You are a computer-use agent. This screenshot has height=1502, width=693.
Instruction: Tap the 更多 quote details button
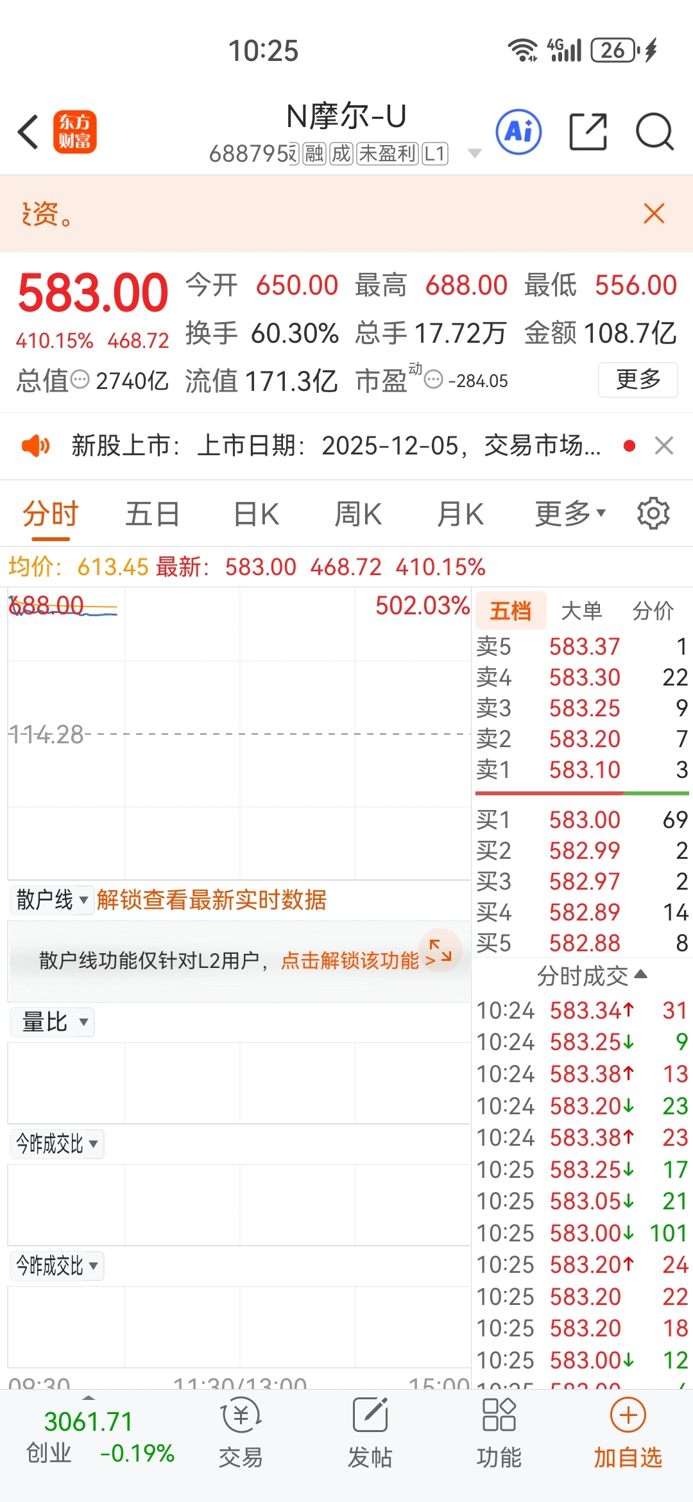(x=638, y=379)
